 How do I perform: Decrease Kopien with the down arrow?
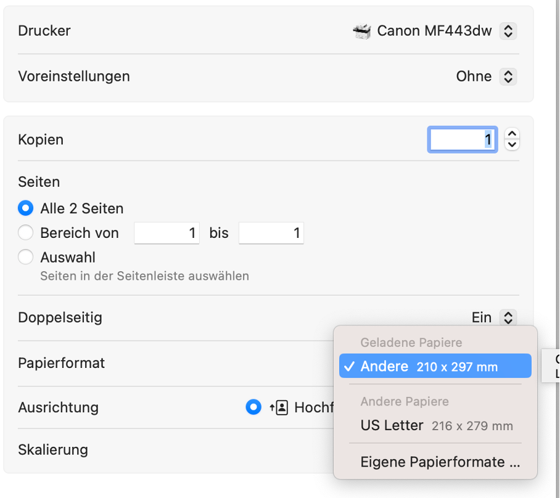pyautogui.click(x=512, y=145)
